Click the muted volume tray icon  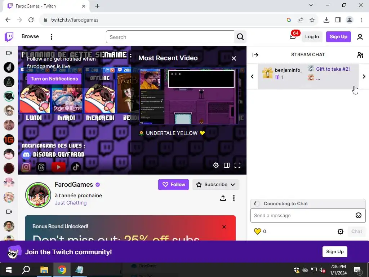tap(322, 270)
